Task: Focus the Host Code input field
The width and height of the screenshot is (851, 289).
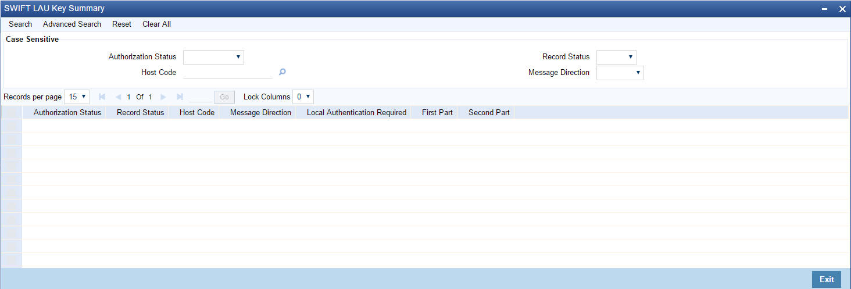Action: coord(228,72)
